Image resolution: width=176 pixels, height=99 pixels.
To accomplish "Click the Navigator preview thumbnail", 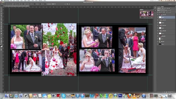I will click(x=147, y=13).
